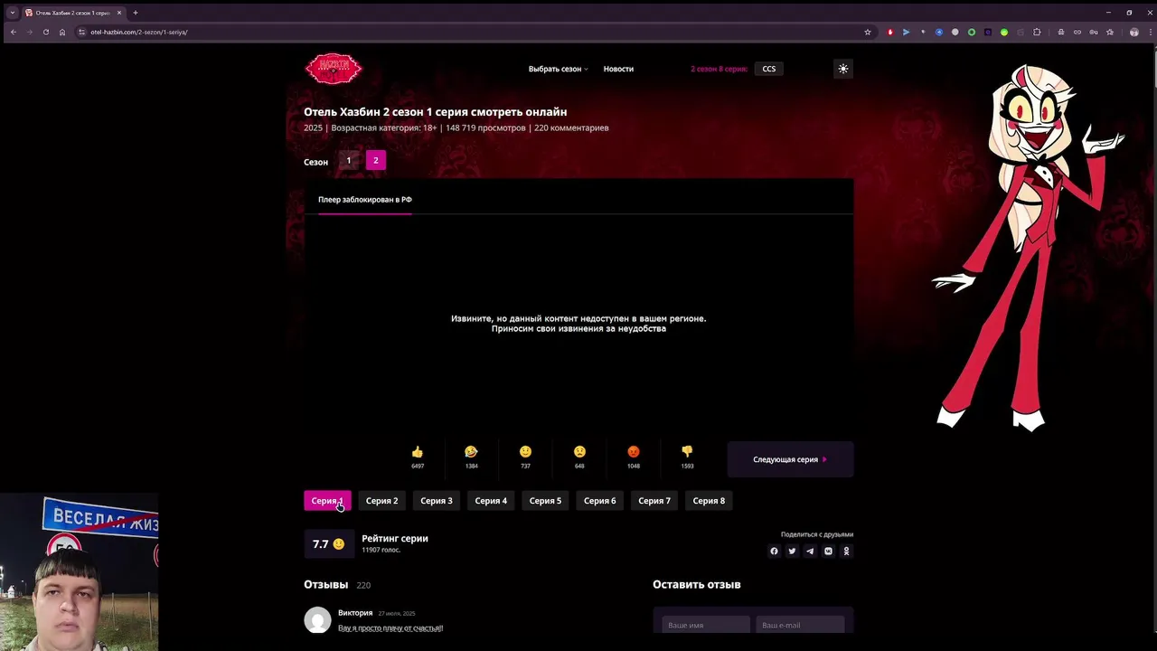The height and width of the screenshot is (651, 1157).
Task: Select Серия 5 episode
Action: (x=545, y=501)
